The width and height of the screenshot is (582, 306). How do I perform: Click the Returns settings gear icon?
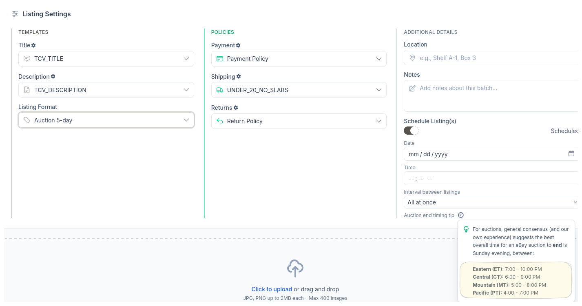point(236,108)
